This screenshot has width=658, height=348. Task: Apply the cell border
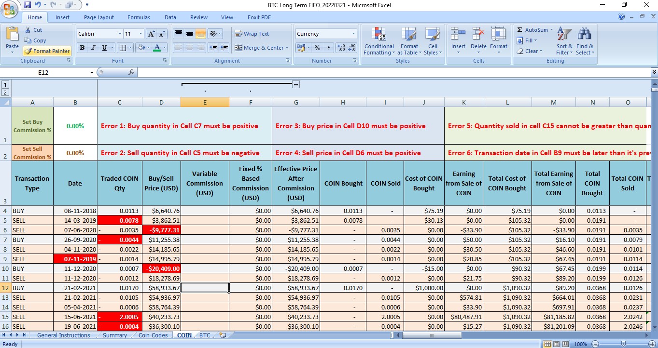pyautogui.click(x=123, y=48)
